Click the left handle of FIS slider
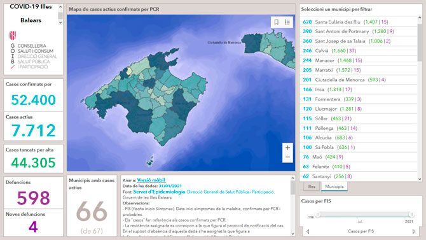Viewport: 426px width, 240px height. [x=318, y=215]
